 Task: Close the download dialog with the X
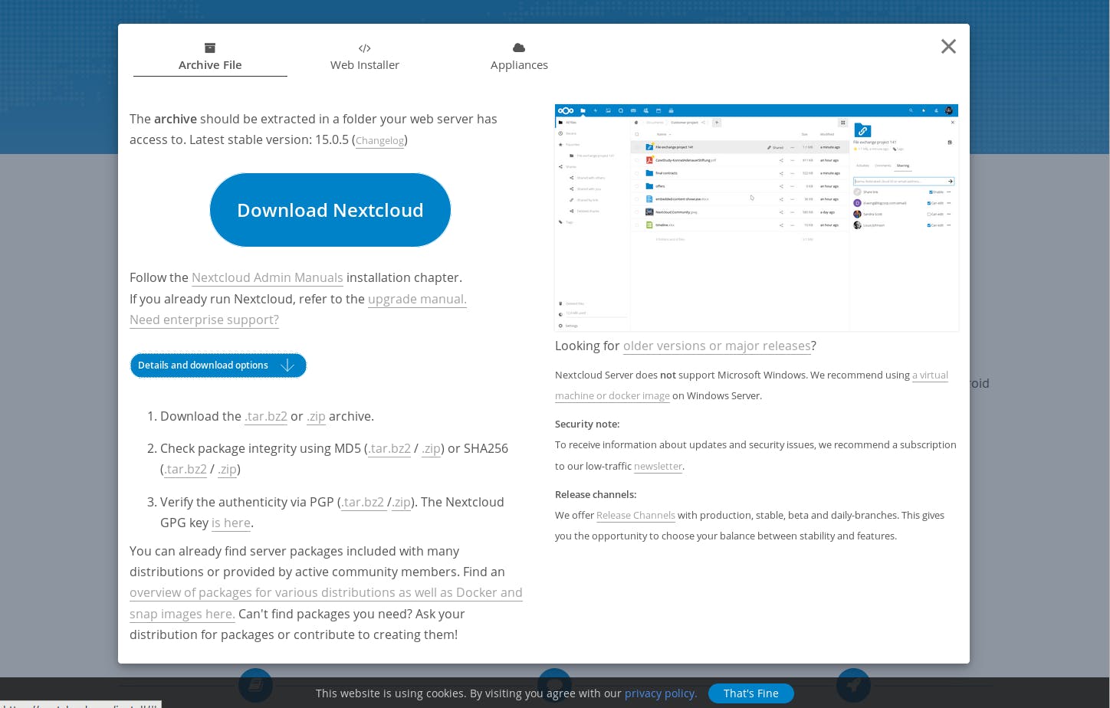click(948, 47)
